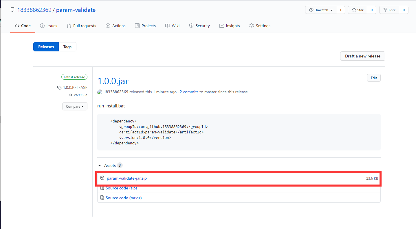
Task: Click the issue circle icon
Action: point(42,26)
